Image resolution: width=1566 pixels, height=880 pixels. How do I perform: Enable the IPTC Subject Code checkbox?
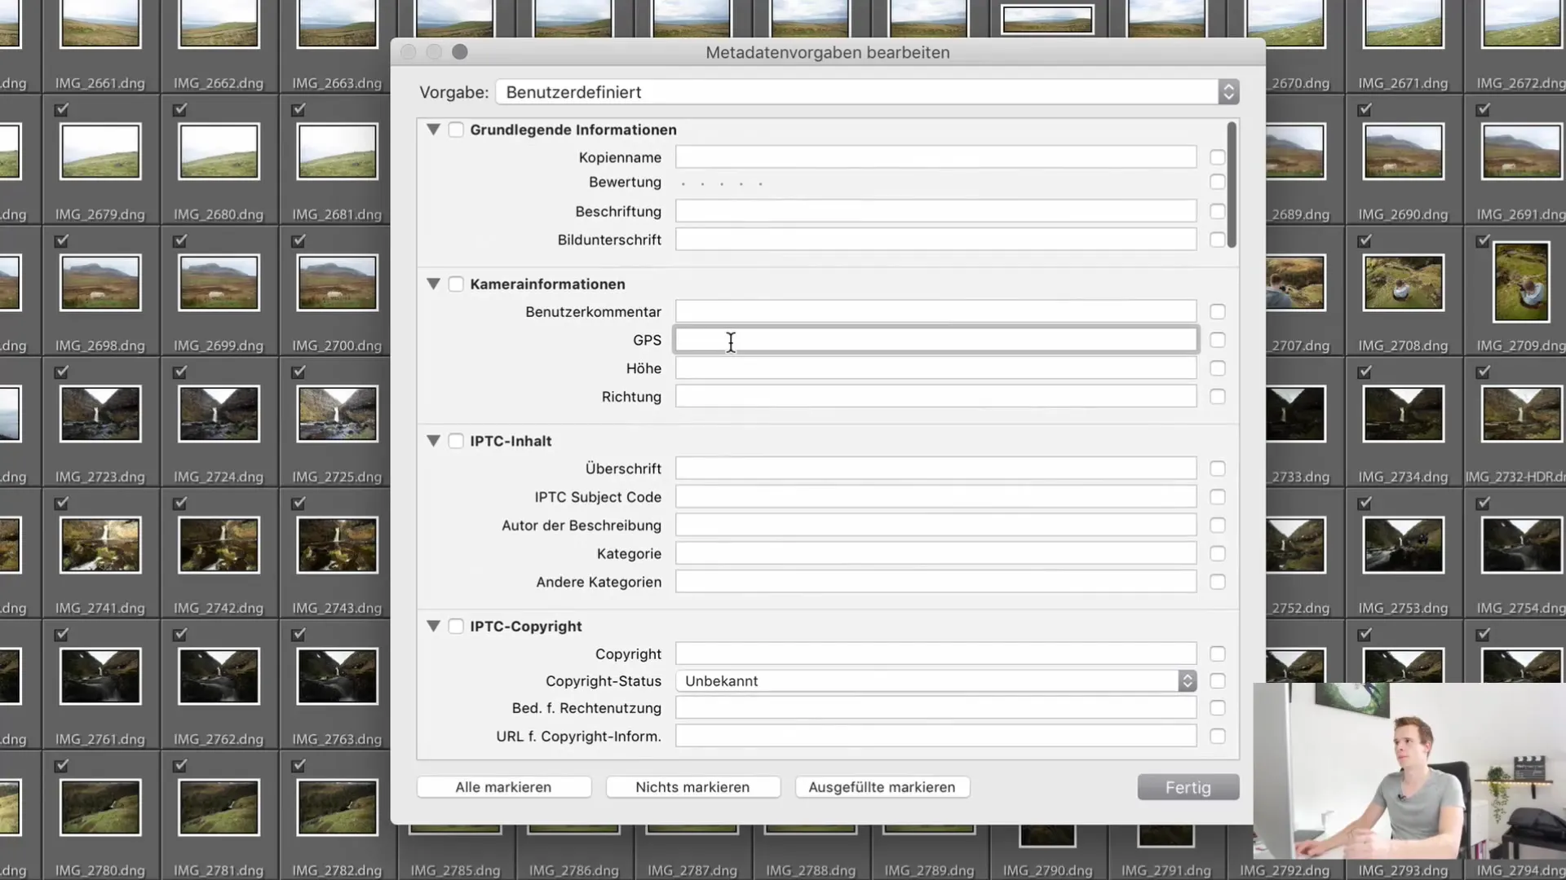point(1218,497)
